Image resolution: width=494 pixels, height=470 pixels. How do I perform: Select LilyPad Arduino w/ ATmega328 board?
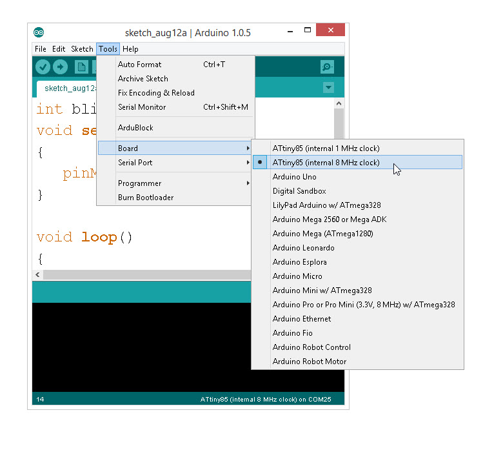click(357, 205)
